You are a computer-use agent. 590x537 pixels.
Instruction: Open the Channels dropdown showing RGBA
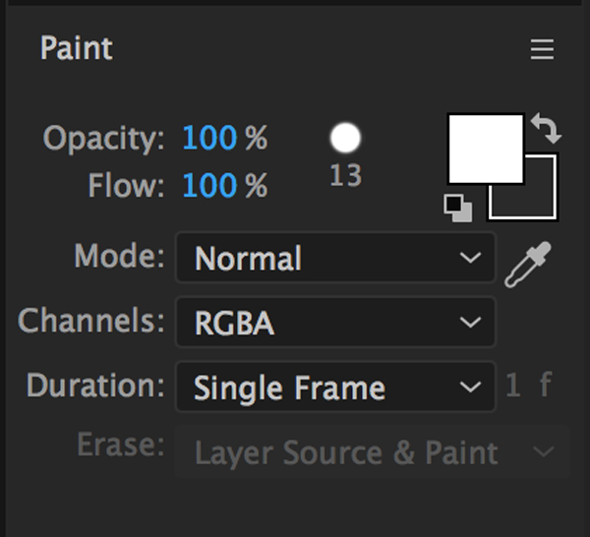pyautogui.click(x=335, y=323)
